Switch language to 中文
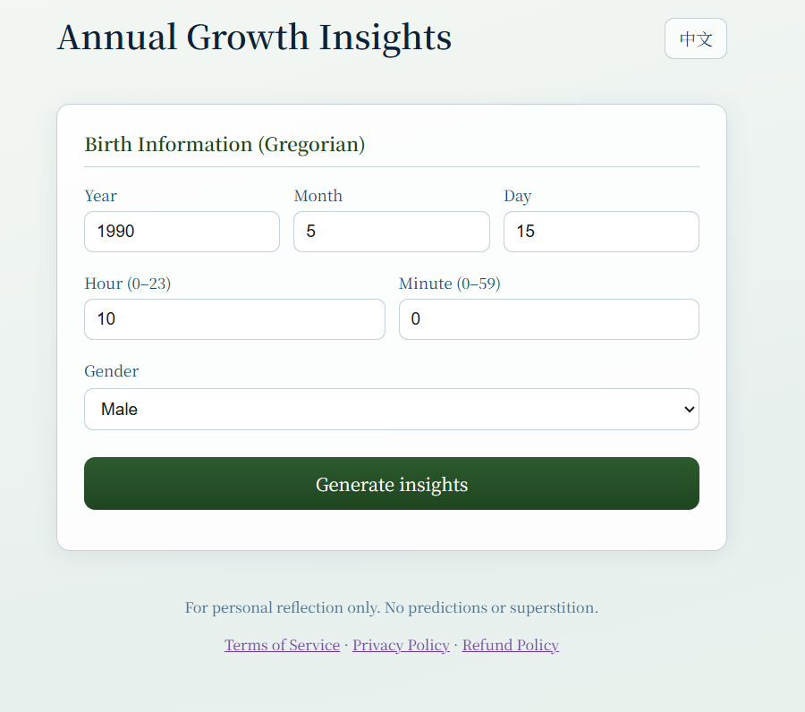The height and width of the screenshot is (712, 805). [x=695, y=38]
